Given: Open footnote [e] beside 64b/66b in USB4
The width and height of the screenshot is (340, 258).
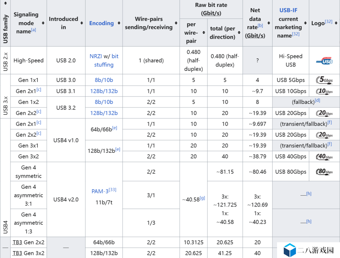Looking at the screenshot, I should pos(115,128).
